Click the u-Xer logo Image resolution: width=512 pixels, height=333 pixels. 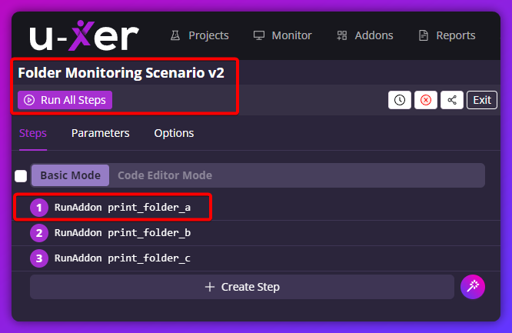pos(85,35)
